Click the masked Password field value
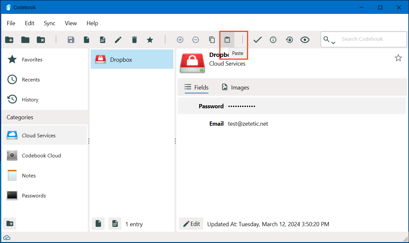This screenshot has height=243, width=409. pyautogui.click(x=242, y=106)
